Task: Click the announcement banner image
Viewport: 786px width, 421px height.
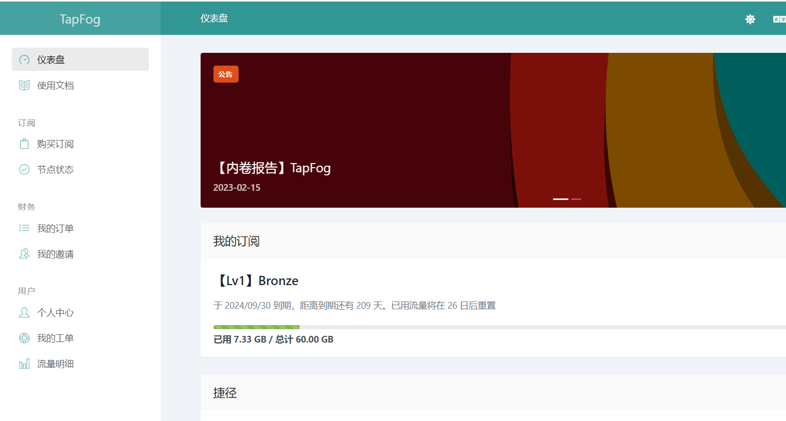Action: click(493, 130)
